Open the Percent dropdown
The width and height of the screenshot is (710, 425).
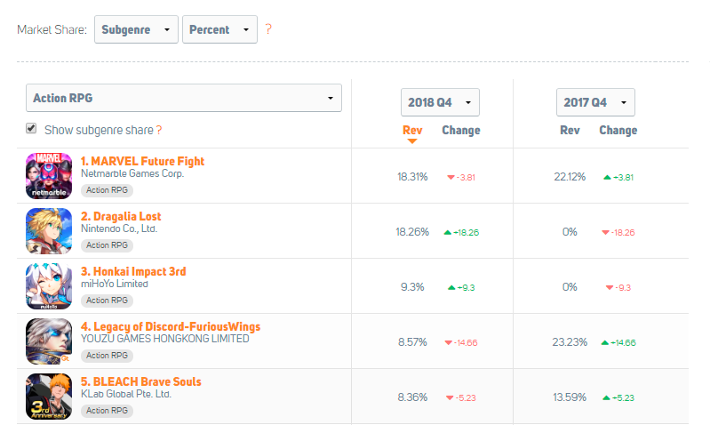[219, 29]
